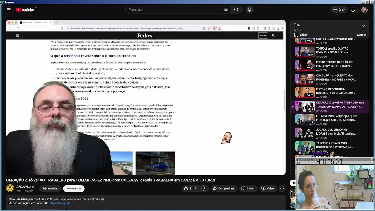The height and width of the screenshot is (211, 375).
Task: Open the more actions ellipsis menu
Action: pyautogui.click(x=282, y=188)
